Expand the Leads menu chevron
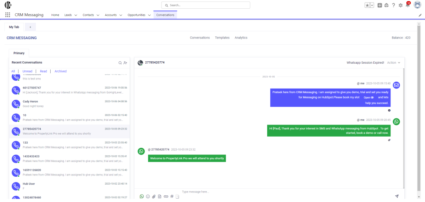 point(76,15)
